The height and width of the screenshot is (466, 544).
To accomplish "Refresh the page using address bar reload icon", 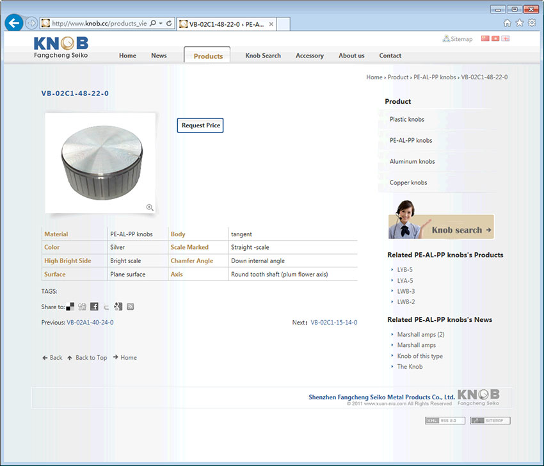I will pos(169,24).
